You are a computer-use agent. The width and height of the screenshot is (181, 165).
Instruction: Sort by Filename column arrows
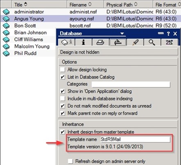(90, 4)
